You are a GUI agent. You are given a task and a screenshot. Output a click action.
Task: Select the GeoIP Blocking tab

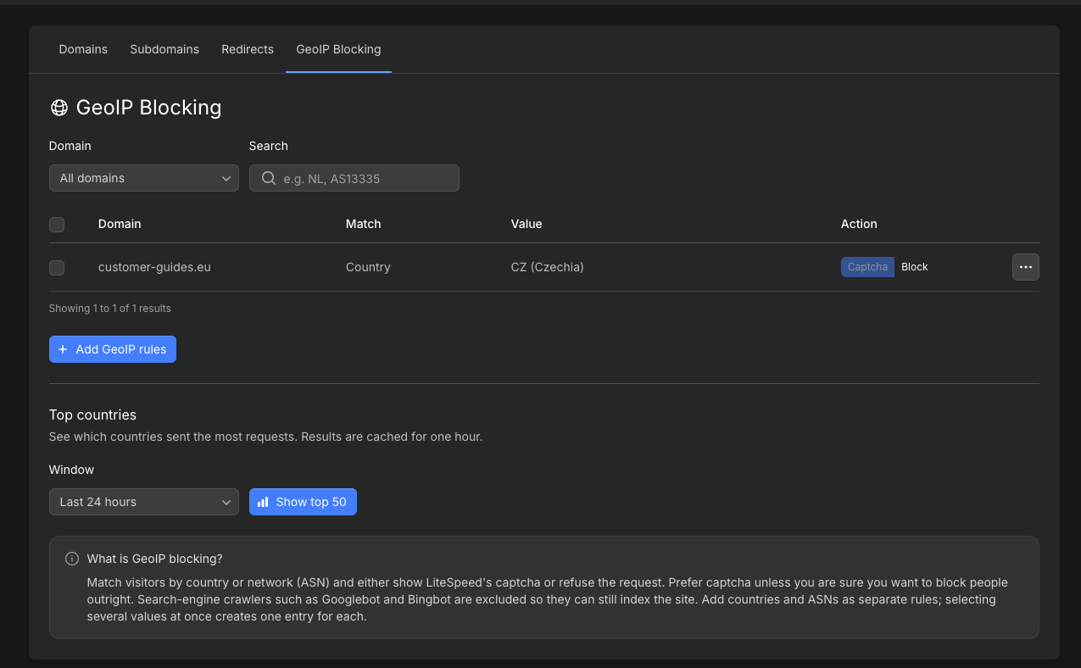pyautogui.click(x=338, y=49)
